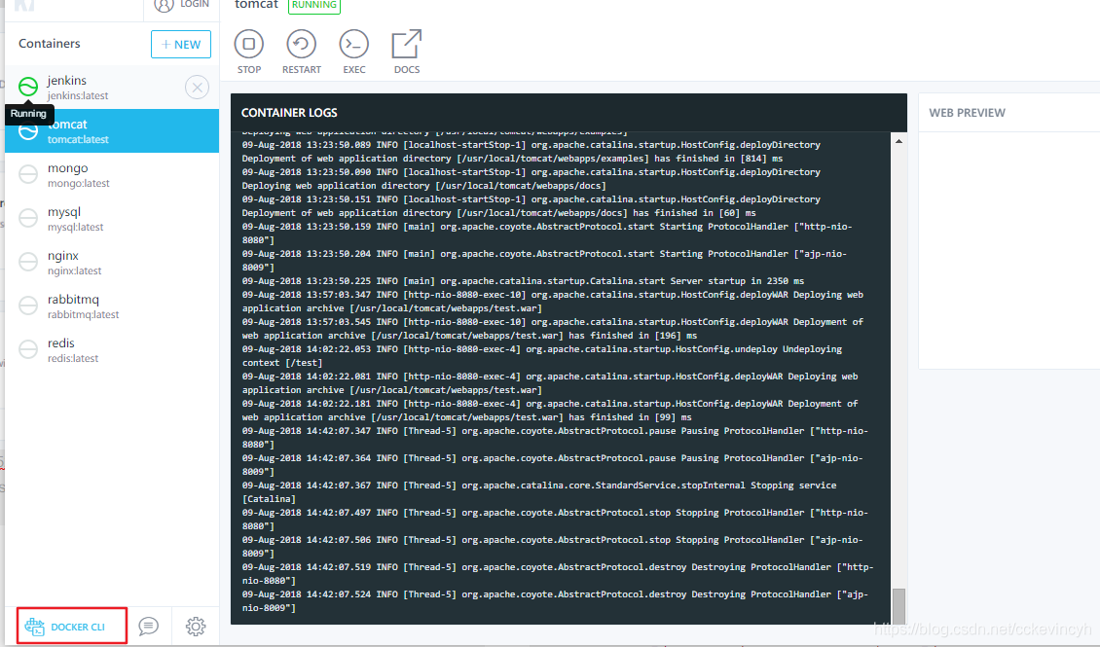Open the feedback chat bubble icon

[148, 626]
